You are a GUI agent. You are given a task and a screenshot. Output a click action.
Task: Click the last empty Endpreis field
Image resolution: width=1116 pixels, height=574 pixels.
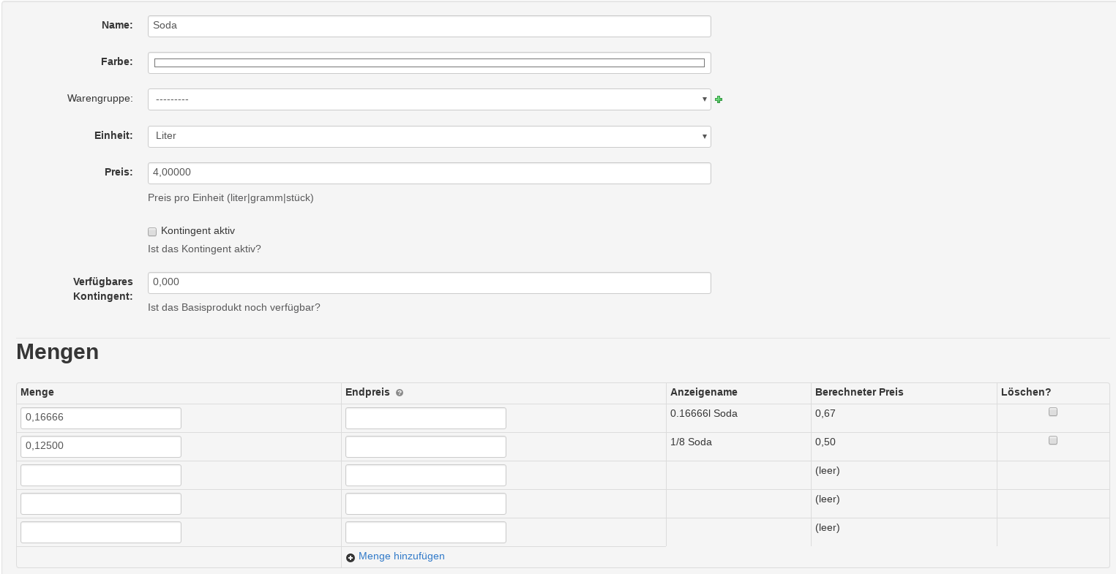[x=425, y=532]
